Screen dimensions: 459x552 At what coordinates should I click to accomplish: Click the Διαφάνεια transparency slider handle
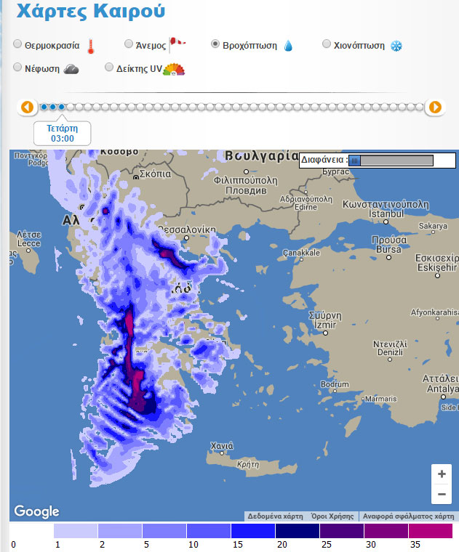click(355, 161)
